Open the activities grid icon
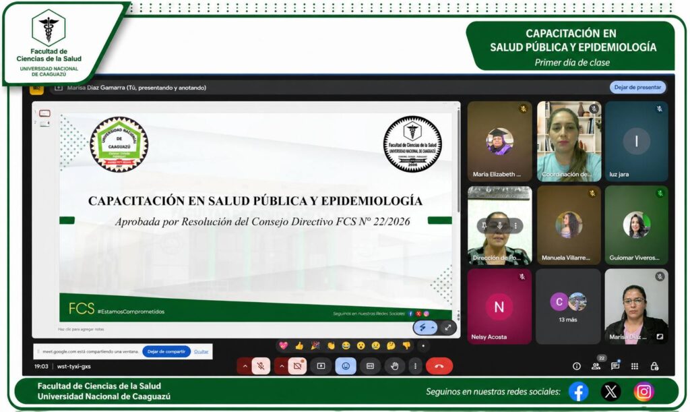 635,366
